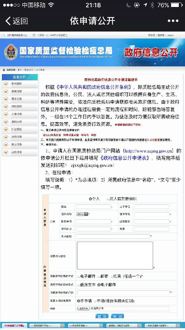The height and width of the screenshot is (330, 185).
Task: Click orange icon beside 计划规划
Action: point(6,129)
